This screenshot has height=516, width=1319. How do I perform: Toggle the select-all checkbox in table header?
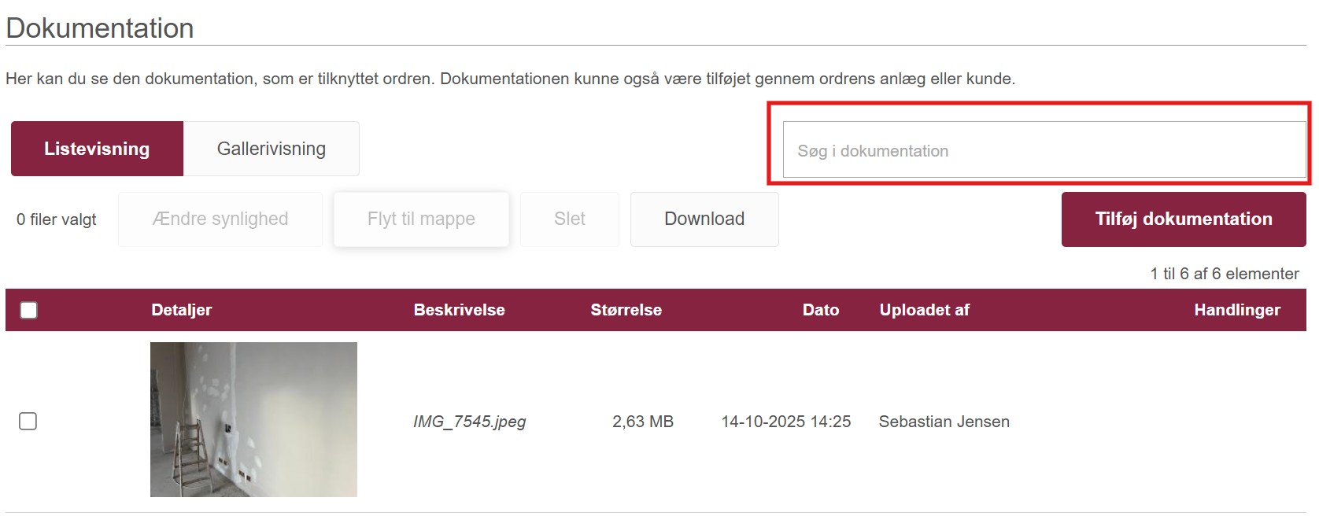pos(29,310)
